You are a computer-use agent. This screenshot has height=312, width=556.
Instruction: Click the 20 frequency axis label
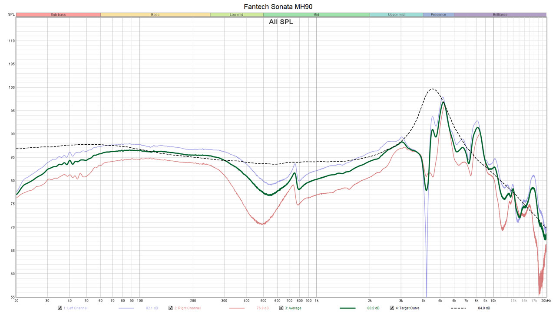[17, 300]
